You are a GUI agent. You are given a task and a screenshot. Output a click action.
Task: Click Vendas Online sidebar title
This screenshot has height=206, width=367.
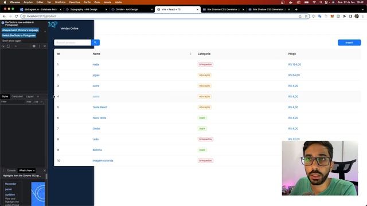coord(69,29)
